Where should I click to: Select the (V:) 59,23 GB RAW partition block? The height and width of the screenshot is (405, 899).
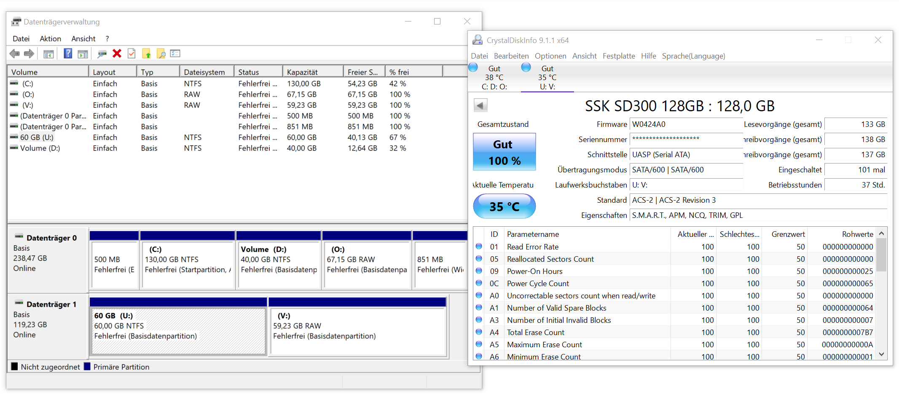[x=357, y=331]
